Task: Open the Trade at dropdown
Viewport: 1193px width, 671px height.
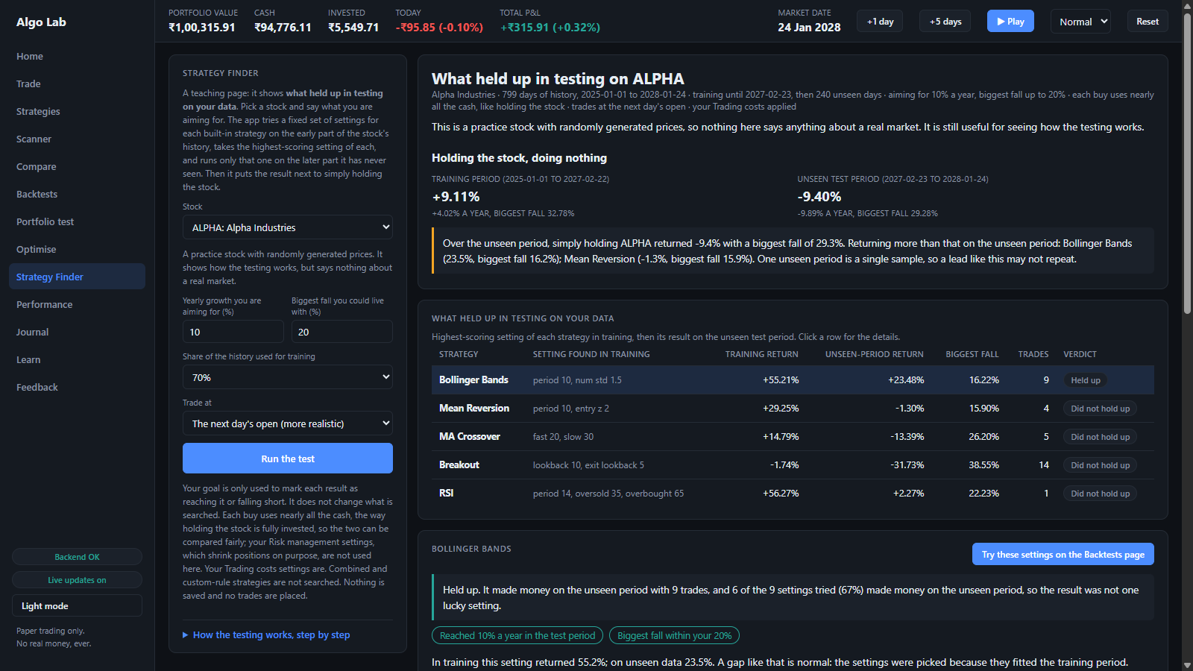Action: pyautogui.click(x=288, y=423)
